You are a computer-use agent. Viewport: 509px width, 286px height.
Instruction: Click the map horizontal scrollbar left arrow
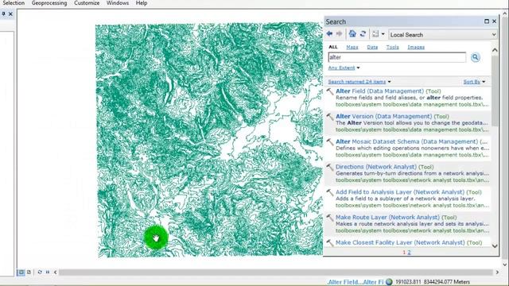tap(56, 272)
